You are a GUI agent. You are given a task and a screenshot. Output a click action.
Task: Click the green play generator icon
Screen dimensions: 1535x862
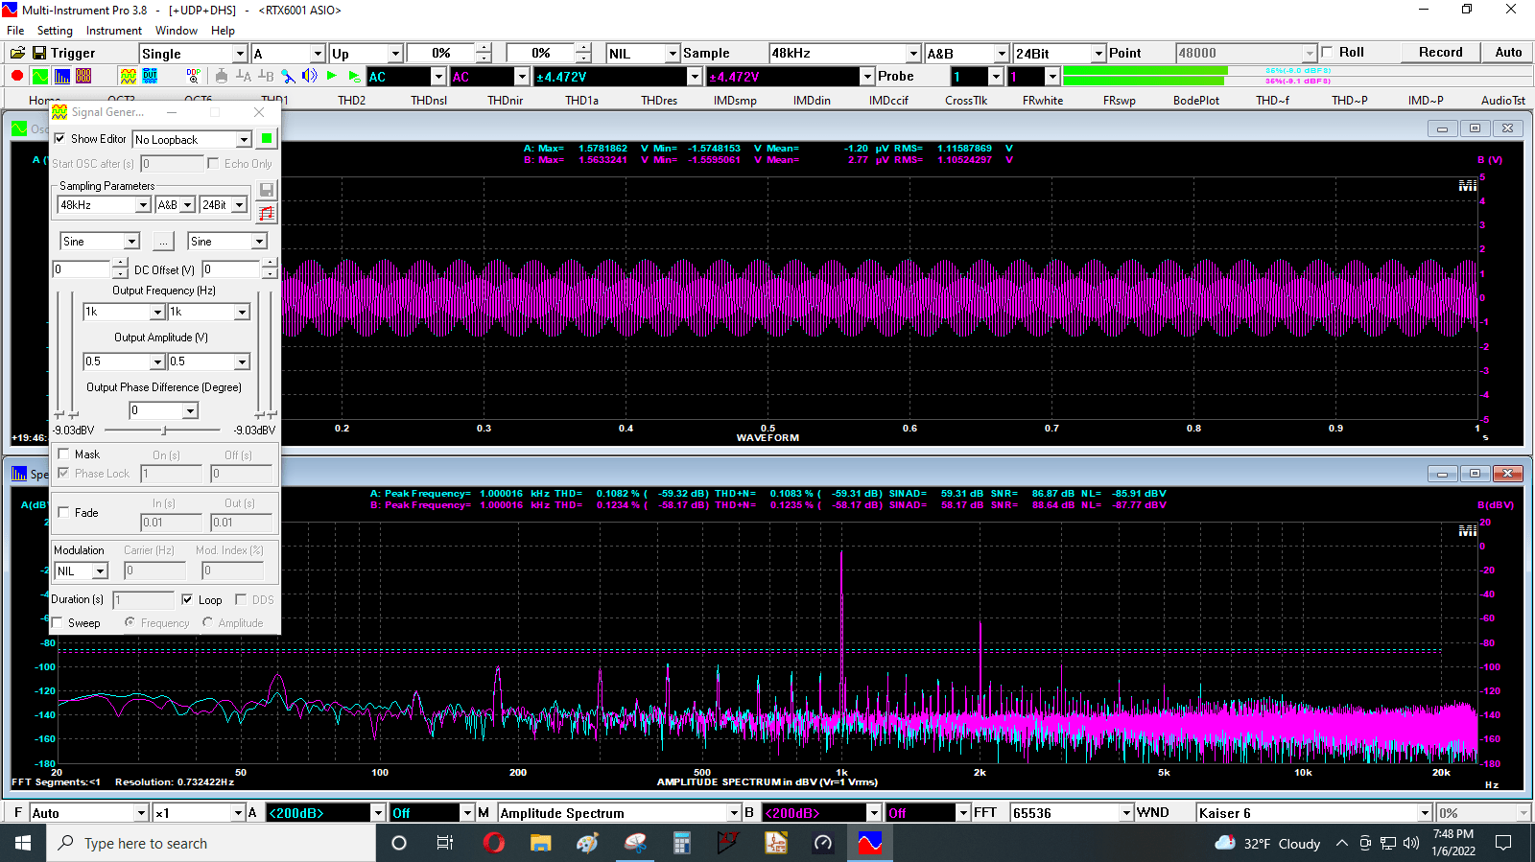332,77
